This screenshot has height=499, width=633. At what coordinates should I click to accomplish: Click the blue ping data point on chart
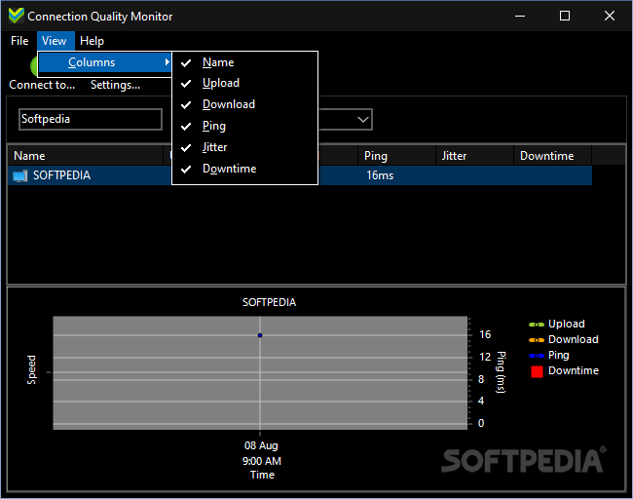tap(260, 335)
